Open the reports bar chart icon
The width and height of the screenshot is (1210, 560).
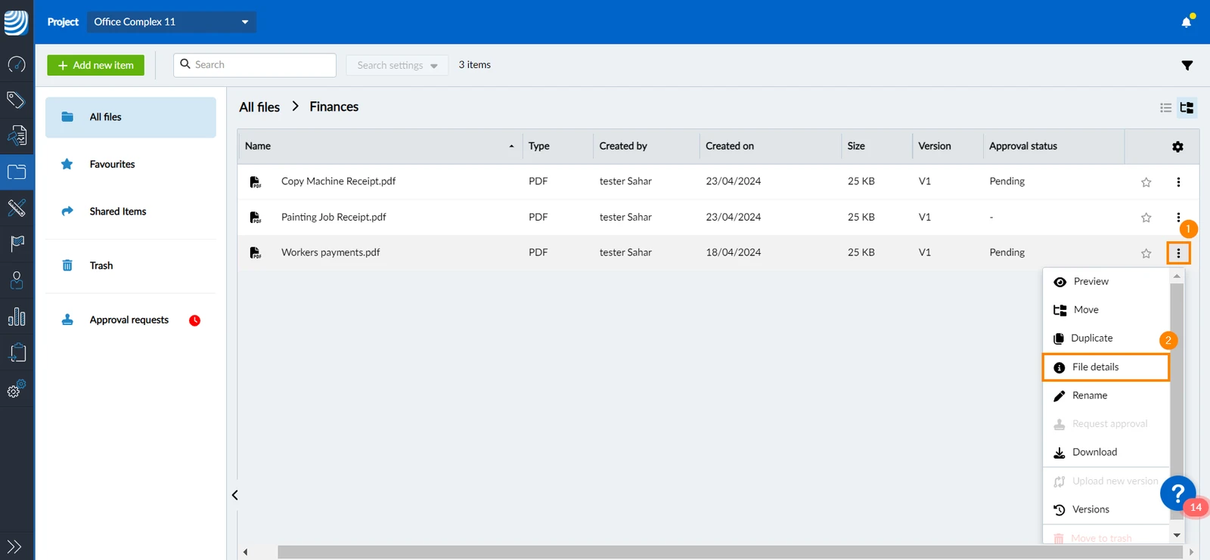pyautogui.click(x=16, y=317)
